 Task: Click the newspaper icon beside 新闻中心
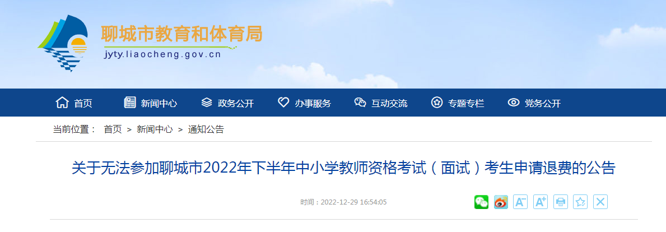tap(129, 103)
